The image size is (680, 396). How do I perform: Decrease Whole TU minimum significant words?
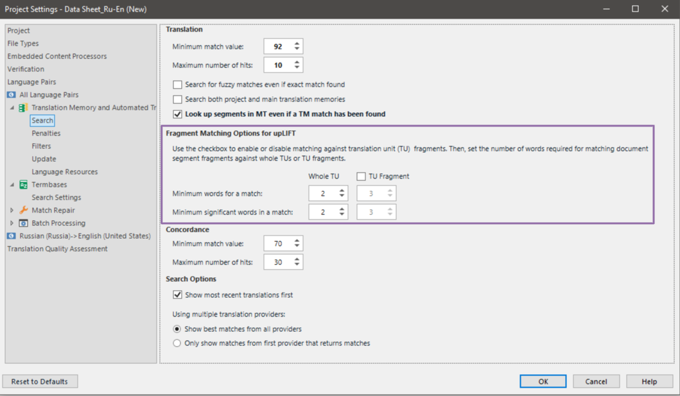[342, 214]
